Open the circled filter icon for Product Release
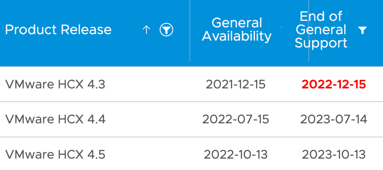383x170 pixels. tap(166, 30)
